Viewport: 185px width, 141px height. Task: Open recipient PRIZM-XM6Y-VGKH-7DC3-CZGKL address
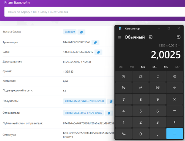(x=85, y=101)
